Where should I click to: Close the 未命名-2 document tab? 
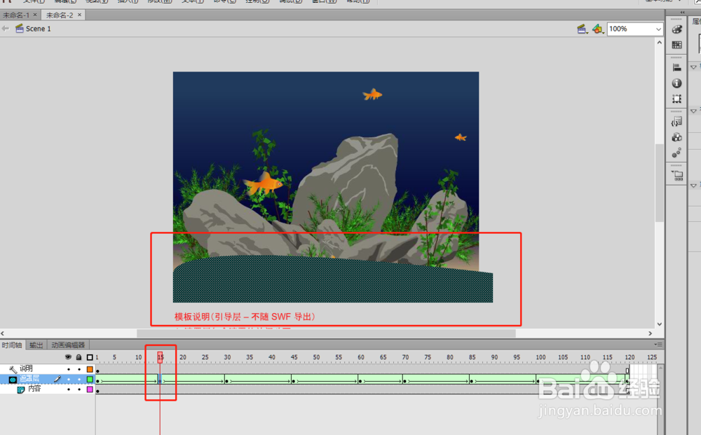pos(80,15)
